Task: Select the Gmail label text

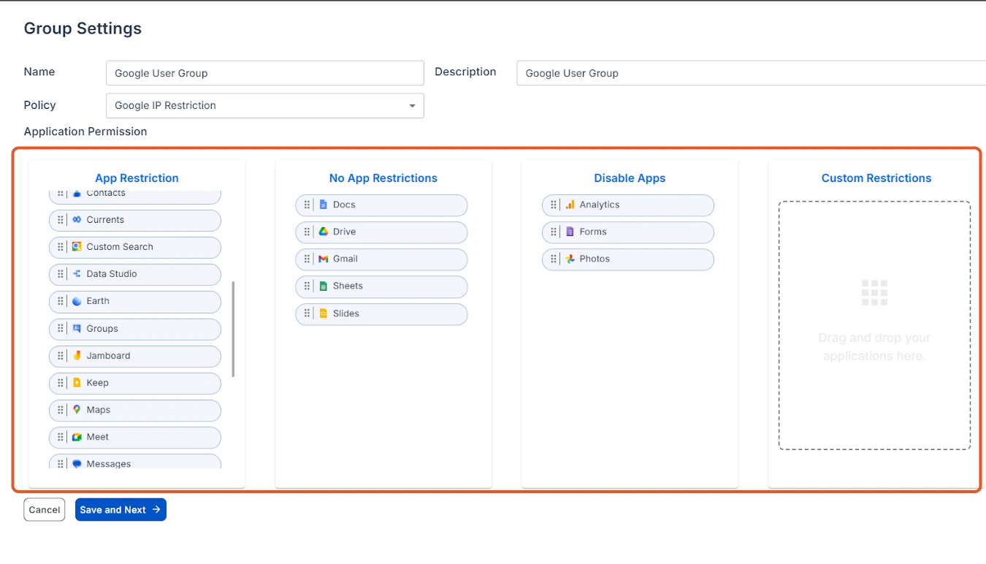Action: (x=345, y=259)
